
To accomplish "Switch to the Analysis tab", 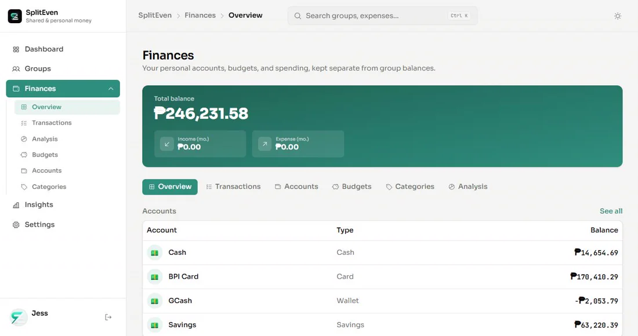I will (x=467, y=187).
